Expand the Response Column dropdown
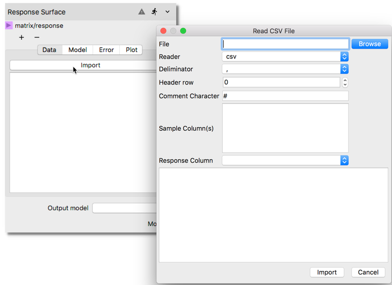This screenshot has width=392, height=285. pyautogui.click(x=286, y=160)
